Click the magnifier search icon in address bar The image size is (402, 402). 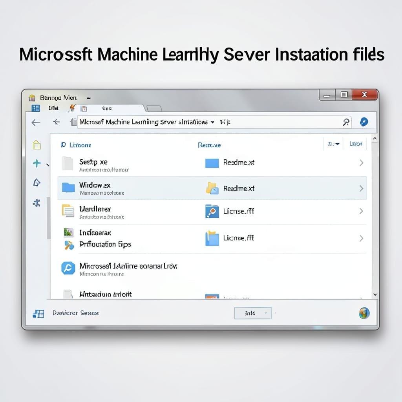(346, 122)
